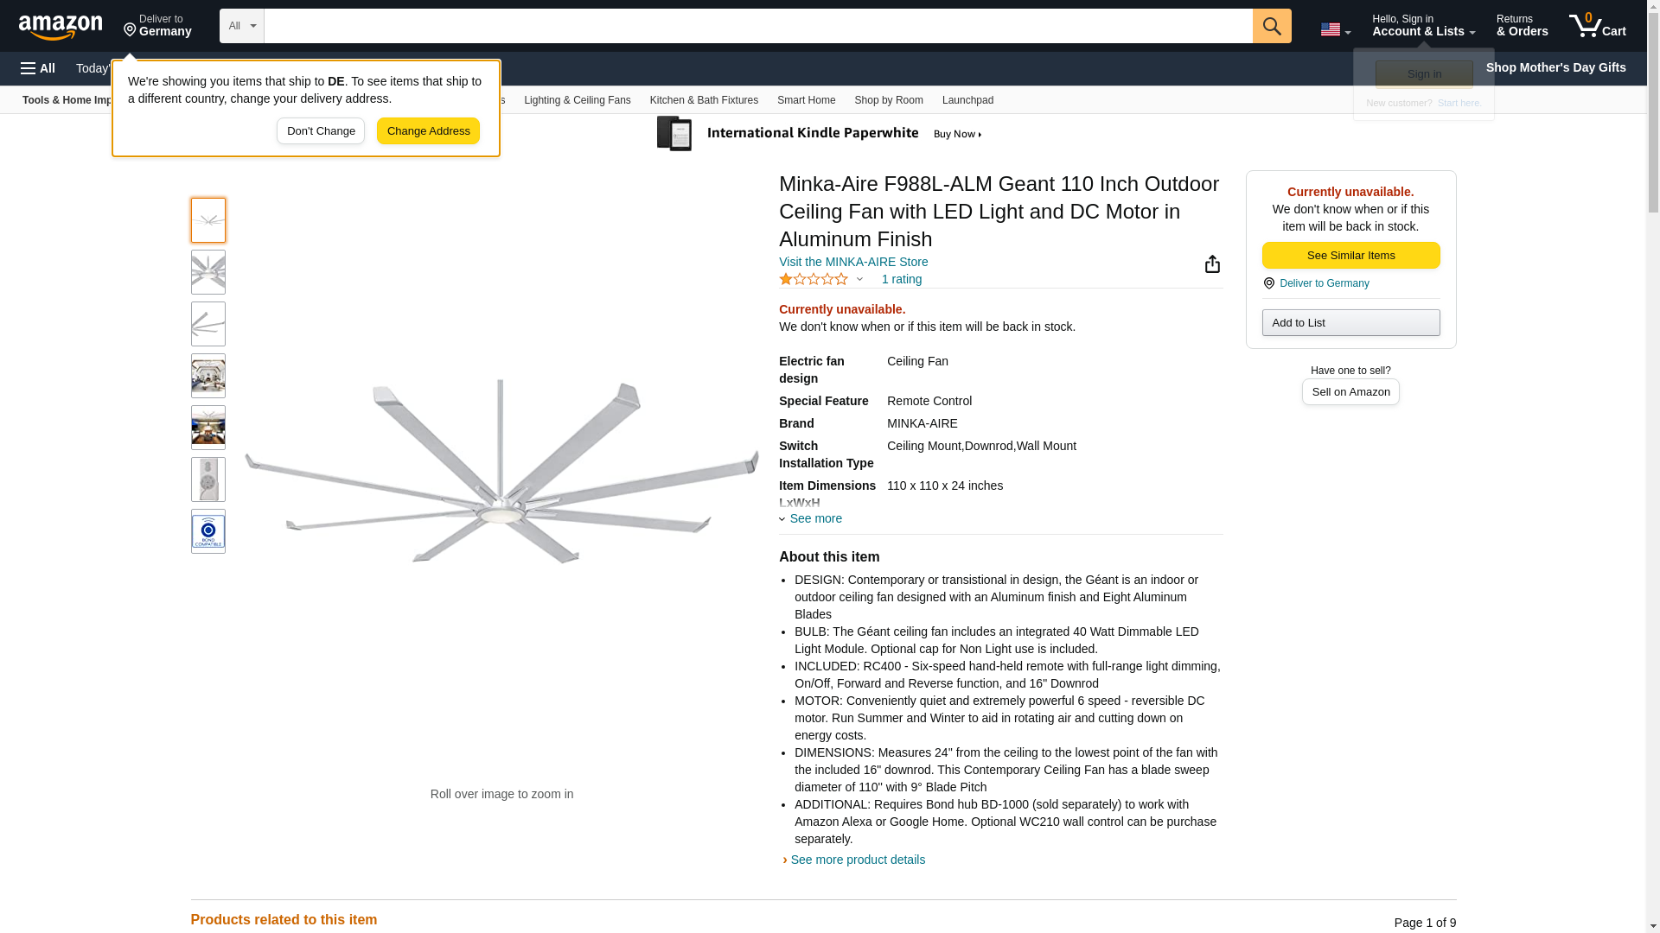Expand See more product specs
This screenshot has width=1660, height=933.
811,518
